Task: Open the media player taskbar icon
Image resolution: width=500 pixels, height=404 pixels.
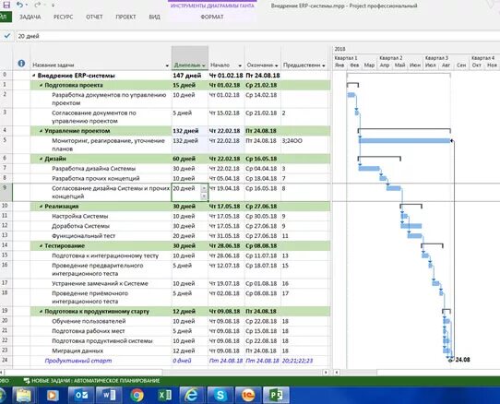Action: pos(53,396)
